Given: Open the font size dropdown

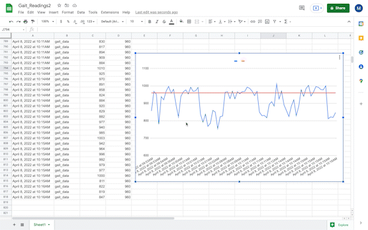Looking at the screenshot, I should pos(136,22).
